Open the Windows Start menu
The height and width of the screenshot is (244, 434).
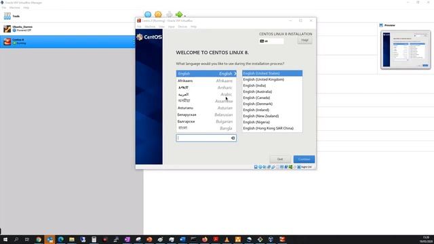click(5, 239)
